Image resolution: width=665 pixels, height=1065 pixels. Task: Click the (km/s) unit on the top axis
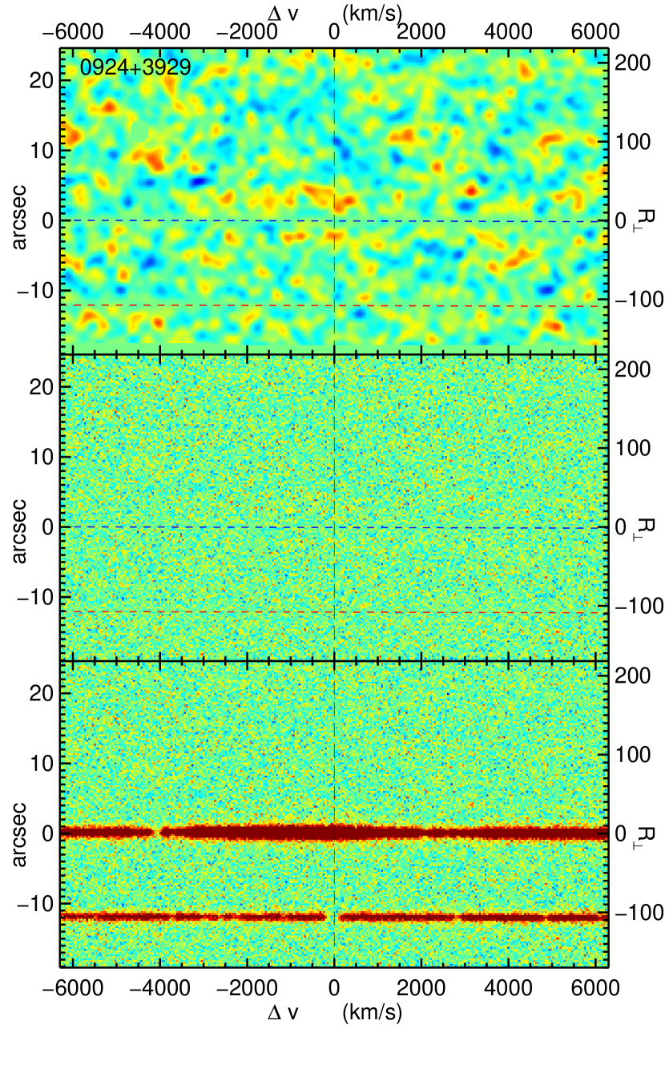click(x=372, y=13)
